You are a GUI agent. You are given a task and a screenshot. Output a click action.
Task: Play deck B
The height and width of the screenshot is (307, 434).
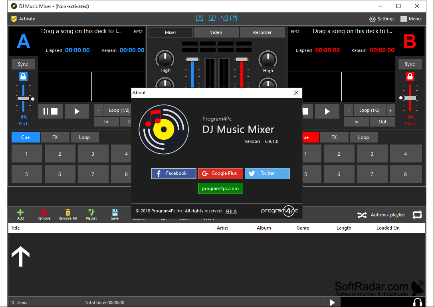327,111
